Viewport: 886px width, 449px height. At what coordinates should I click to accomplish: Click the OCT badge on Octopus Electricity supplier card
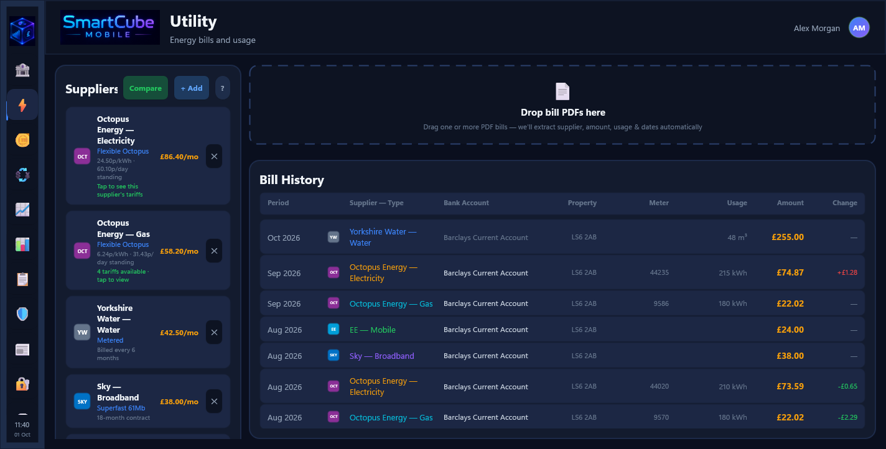[82, 156]
